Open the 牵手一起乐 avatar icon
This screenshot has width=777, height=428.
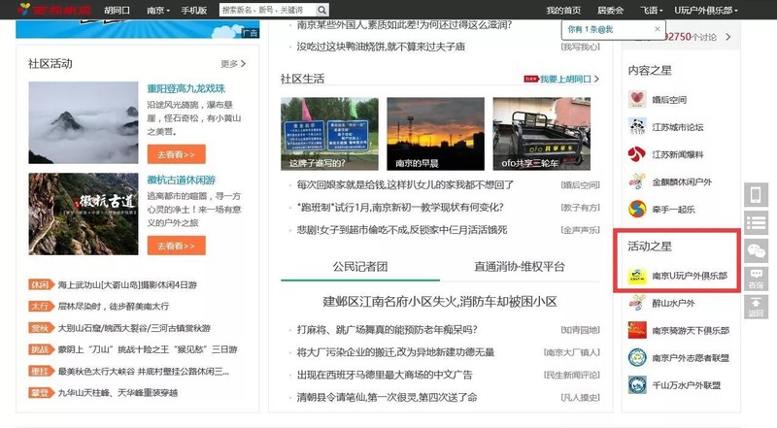pos(637,209)
